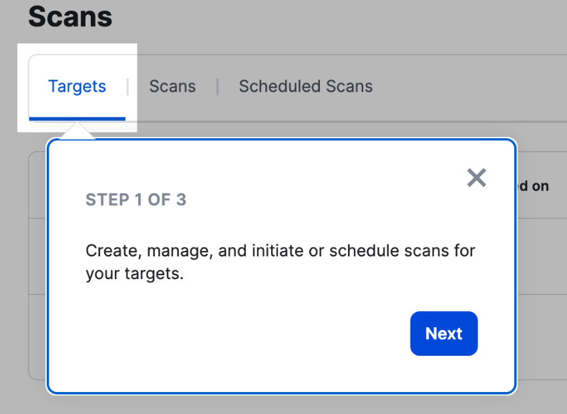Dismiss the onboarding tooltip with the X icon
This screenshot has height=414, width=567.
(476, 178)
